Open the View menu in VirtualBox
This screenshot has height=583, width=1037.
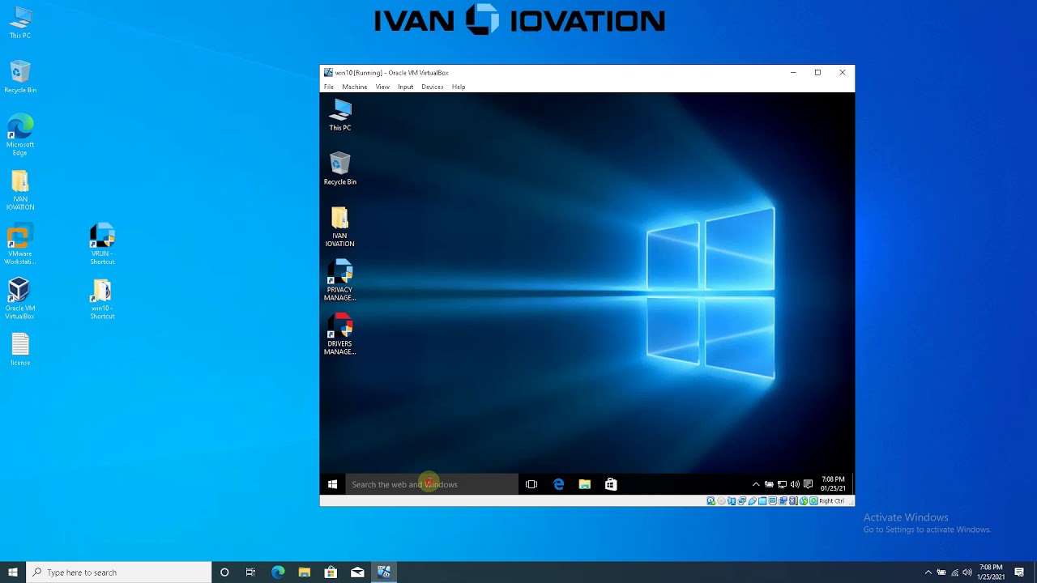tap(382, 87)
